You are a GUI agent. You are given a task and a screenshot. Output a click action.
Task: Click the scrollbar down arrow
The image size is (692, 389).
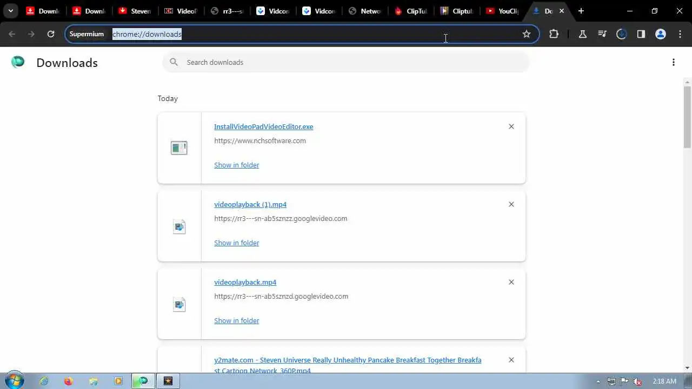(687, 368)
